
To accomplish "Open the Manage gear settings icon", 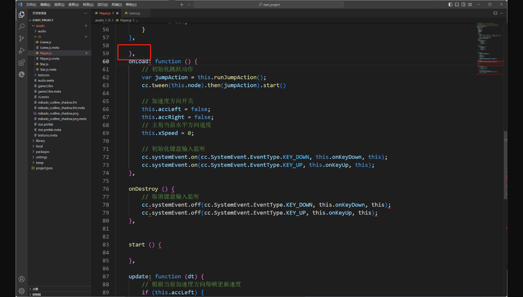I will pos(22,291).
